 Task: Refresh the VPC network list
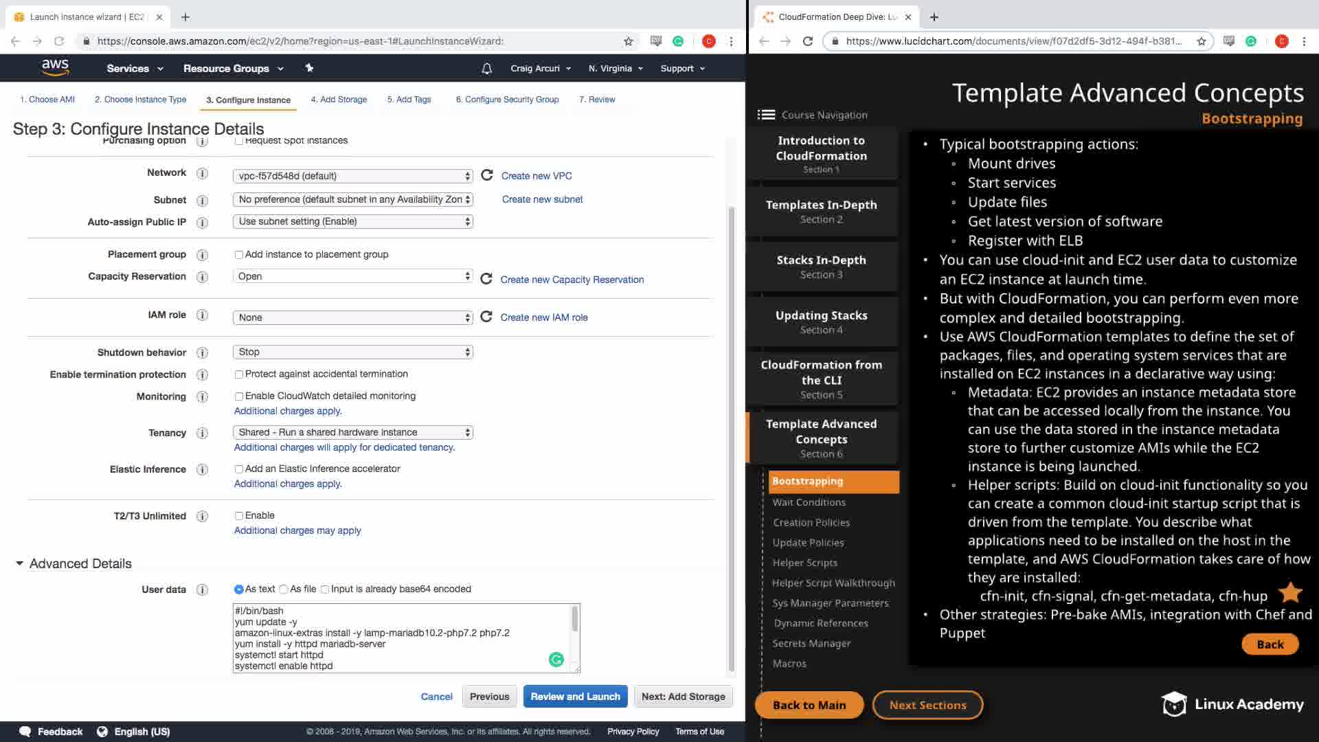487,175
